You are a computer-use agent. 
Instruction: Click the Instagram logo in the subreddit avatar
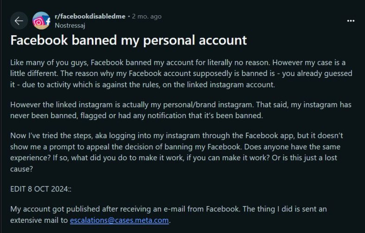(38, 21)
